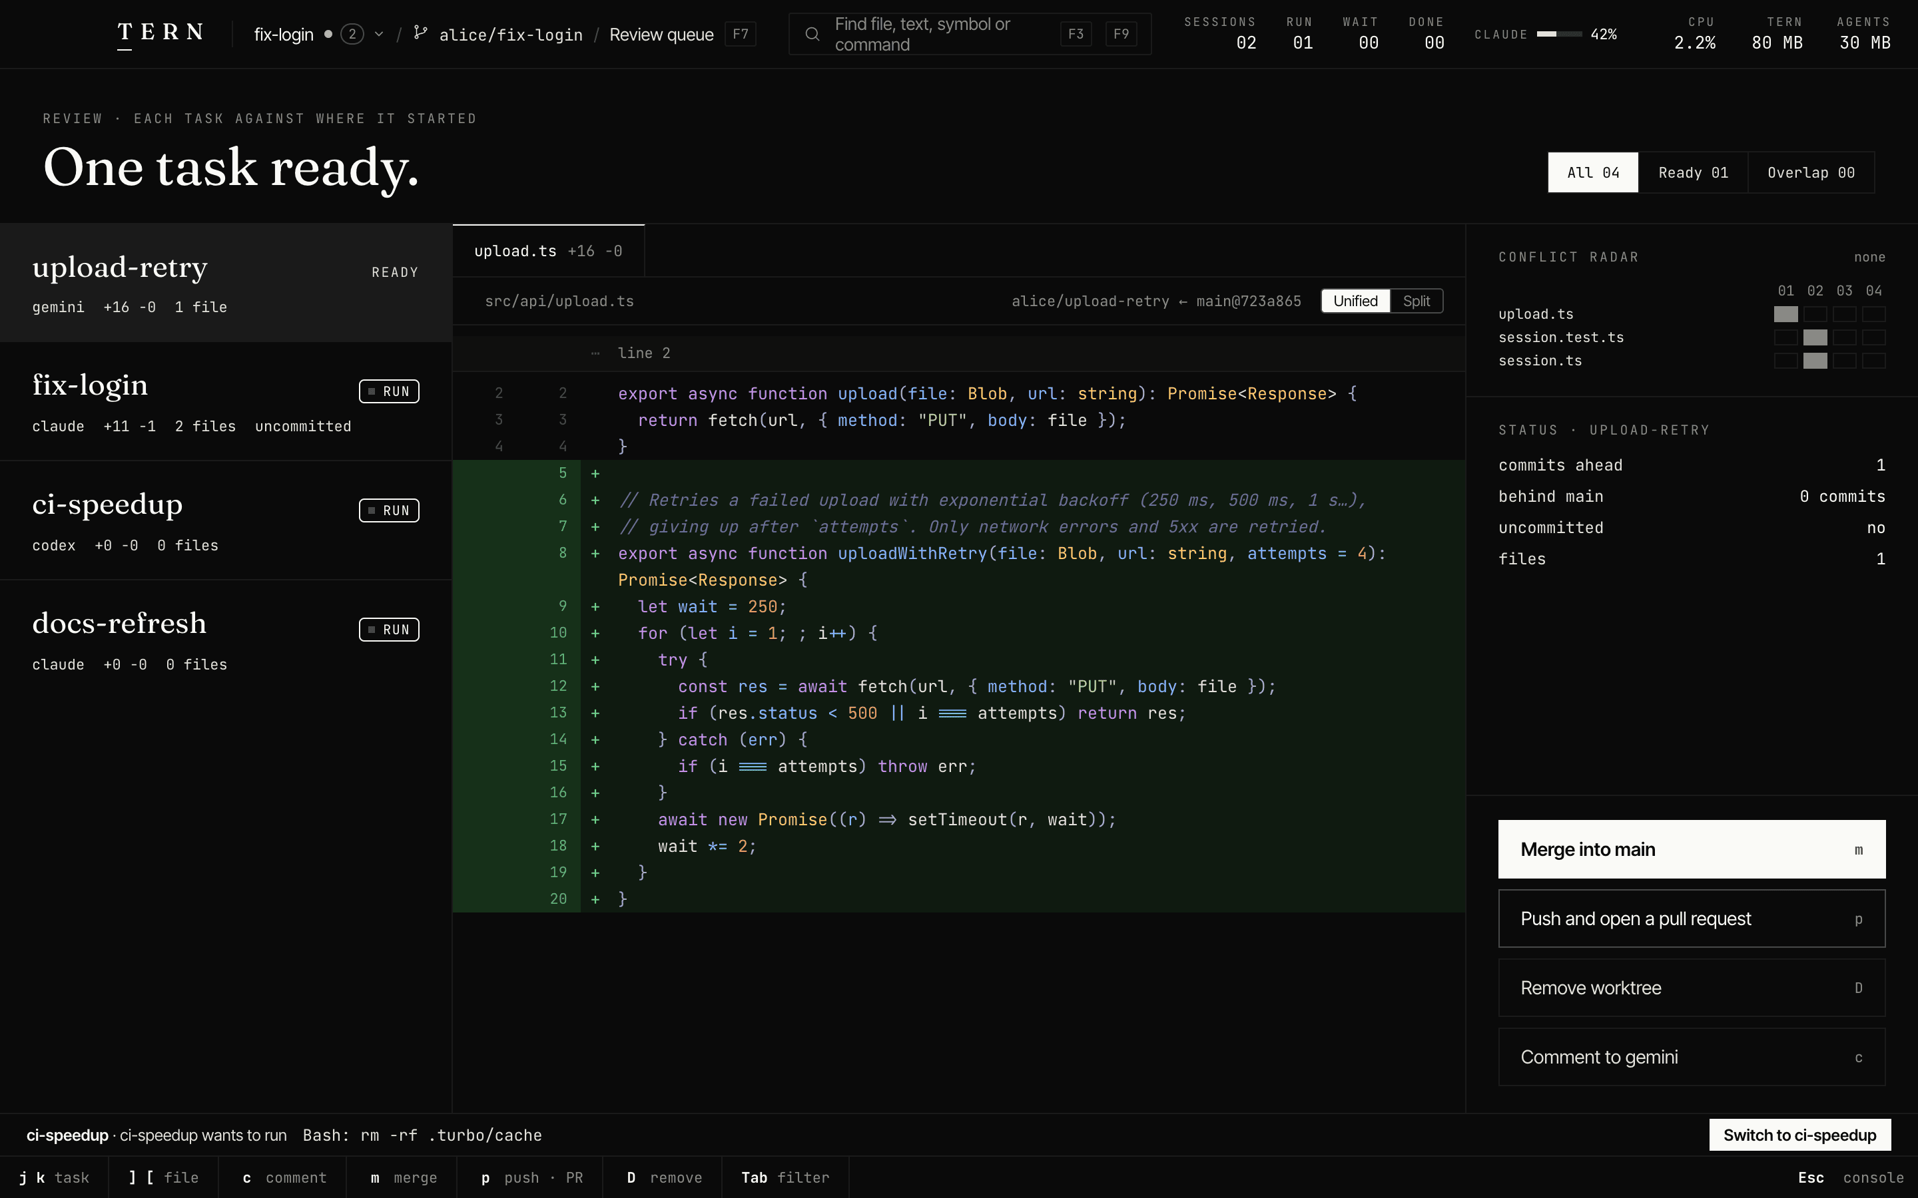Click the D remove footer shortcut
This screenshot has height=1198, width=1918.
click(664, 1177)
